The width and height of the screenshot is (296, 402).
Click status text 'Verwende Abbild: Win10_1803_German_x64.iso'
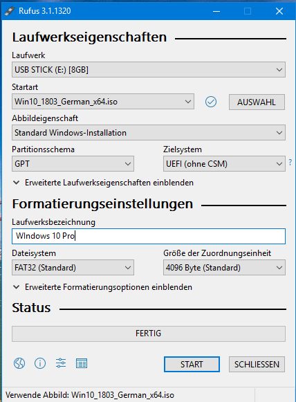point(90,395)
